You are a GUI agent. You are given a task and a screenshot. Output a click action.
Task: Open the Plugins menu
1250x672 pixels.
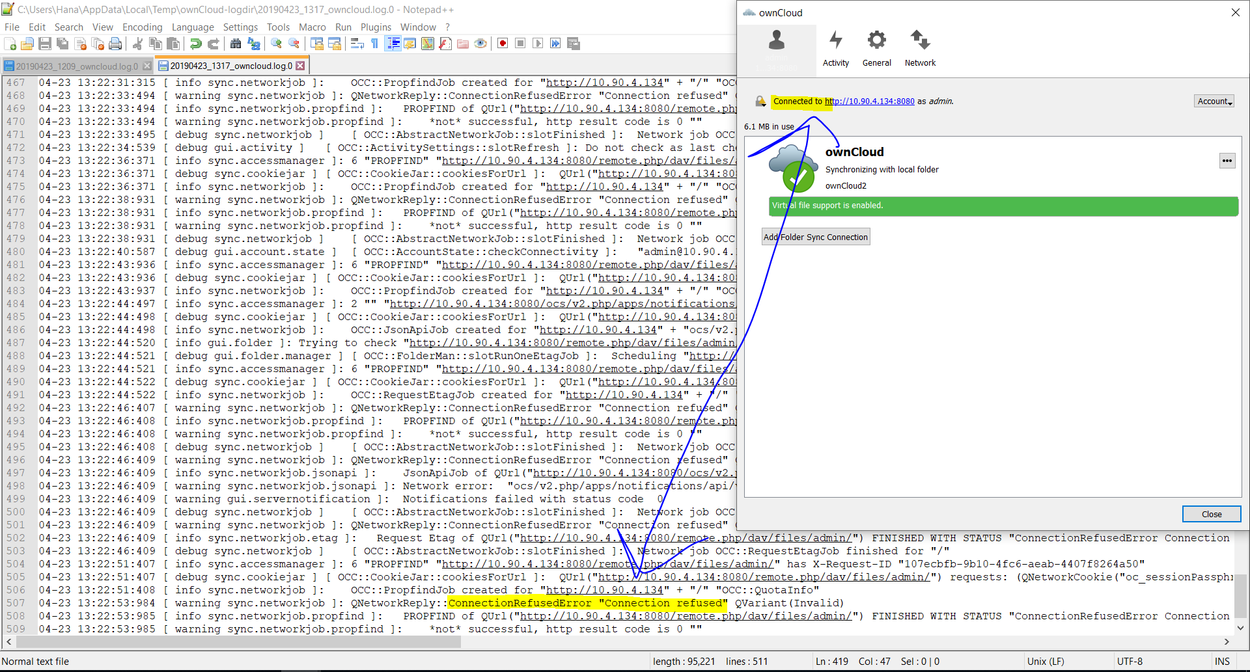pyautogui.click(x=376, y=27)
